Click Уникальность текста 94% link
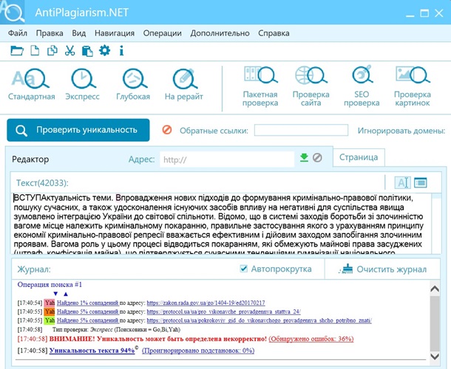This screenshot has width=451, height=369. [x=92, y=351]
